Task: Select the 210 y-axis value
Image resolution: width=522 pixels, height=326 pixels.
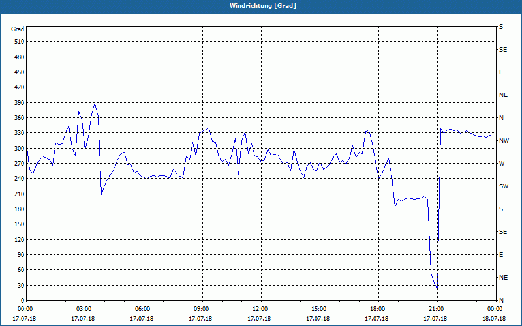Action: tap(20, 194)
